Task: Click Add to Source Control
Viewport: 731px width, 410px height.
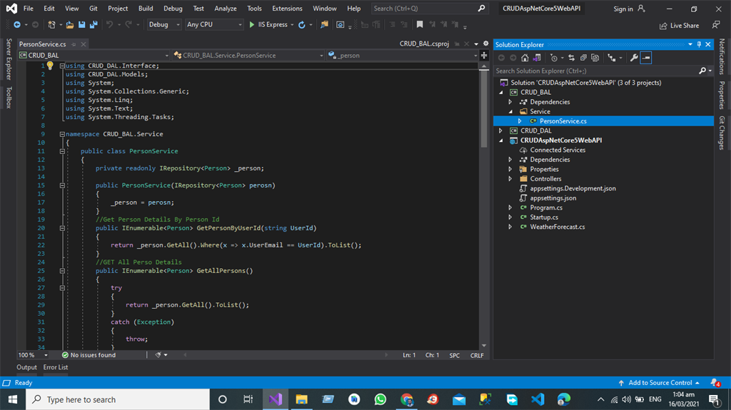Action: pyautogui.click(x=660, y=383)
